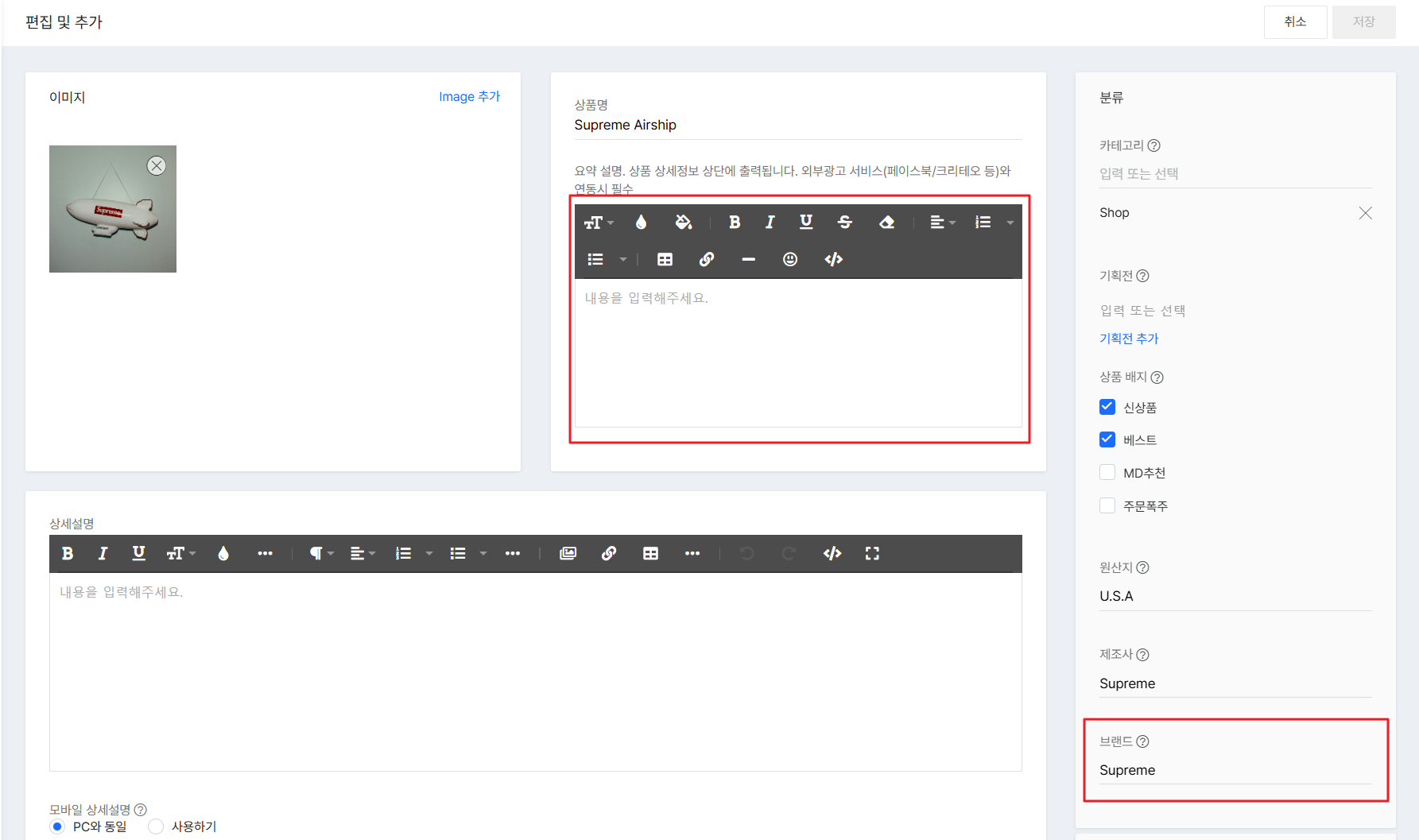The image size is (1419, 840).
Task: Open the emoticon picker
Action: [x=790, y=259]
